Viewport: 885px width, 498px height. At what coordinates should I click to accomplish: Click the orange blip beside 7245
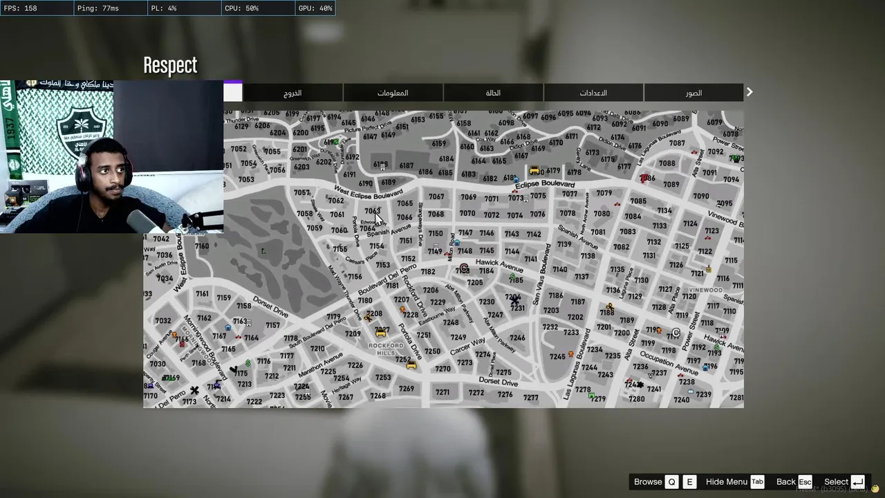coord(571,354)
